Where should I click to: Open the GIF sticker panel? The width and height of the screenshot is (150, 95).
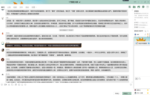(5, 85)
